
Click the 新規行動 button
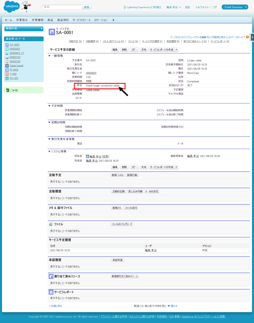tap(132, 175)
